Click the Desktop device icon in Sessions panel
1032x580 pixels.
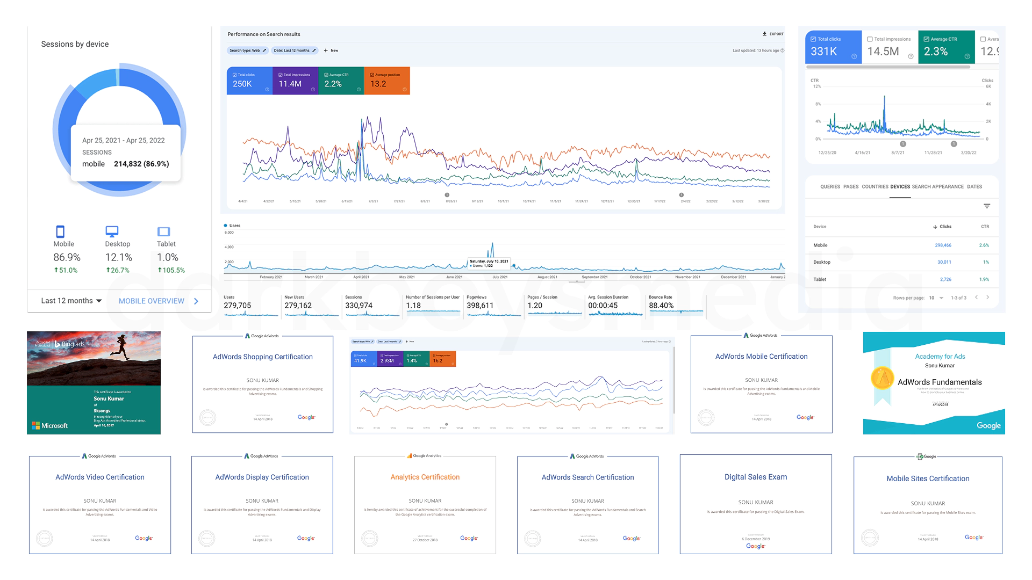coord(112,231)
